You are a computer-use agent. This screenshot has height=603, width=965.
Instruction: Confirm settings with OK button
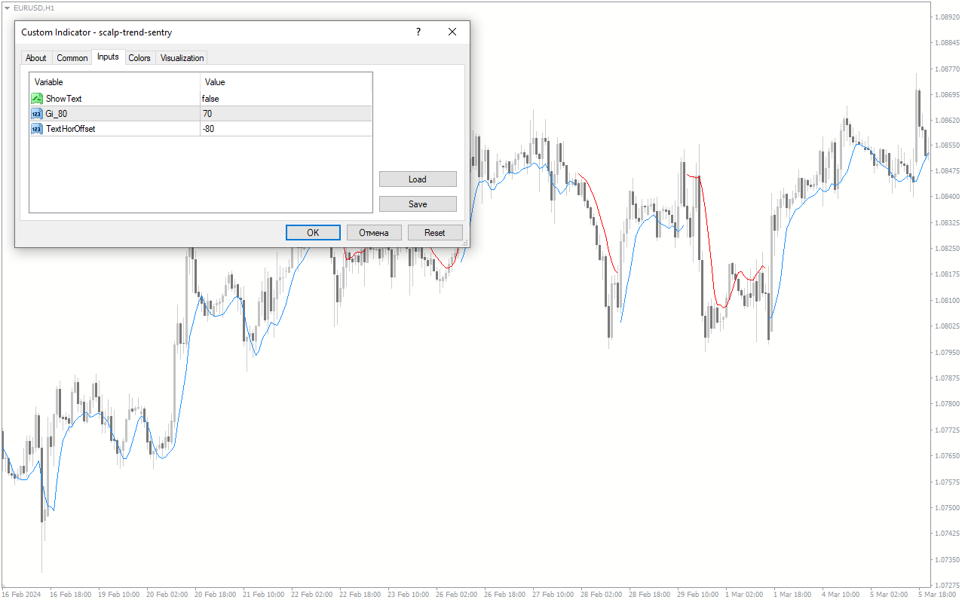313,233
